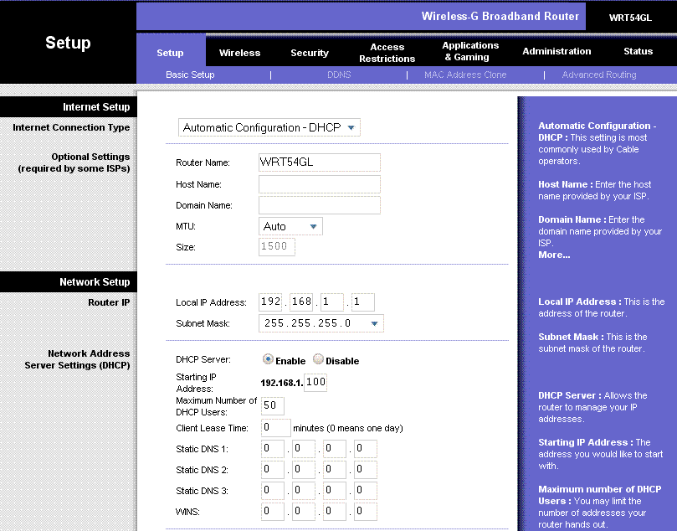Expand Internet Connection Type dropdown
The image size is (677, 531).
[x=269, y=128]
